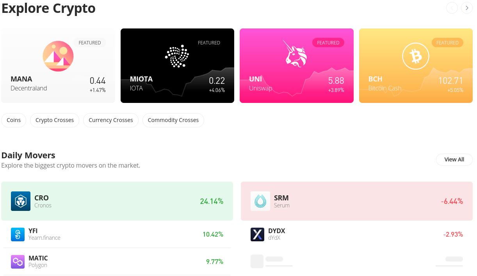View all daily movers

coord(454,159)
